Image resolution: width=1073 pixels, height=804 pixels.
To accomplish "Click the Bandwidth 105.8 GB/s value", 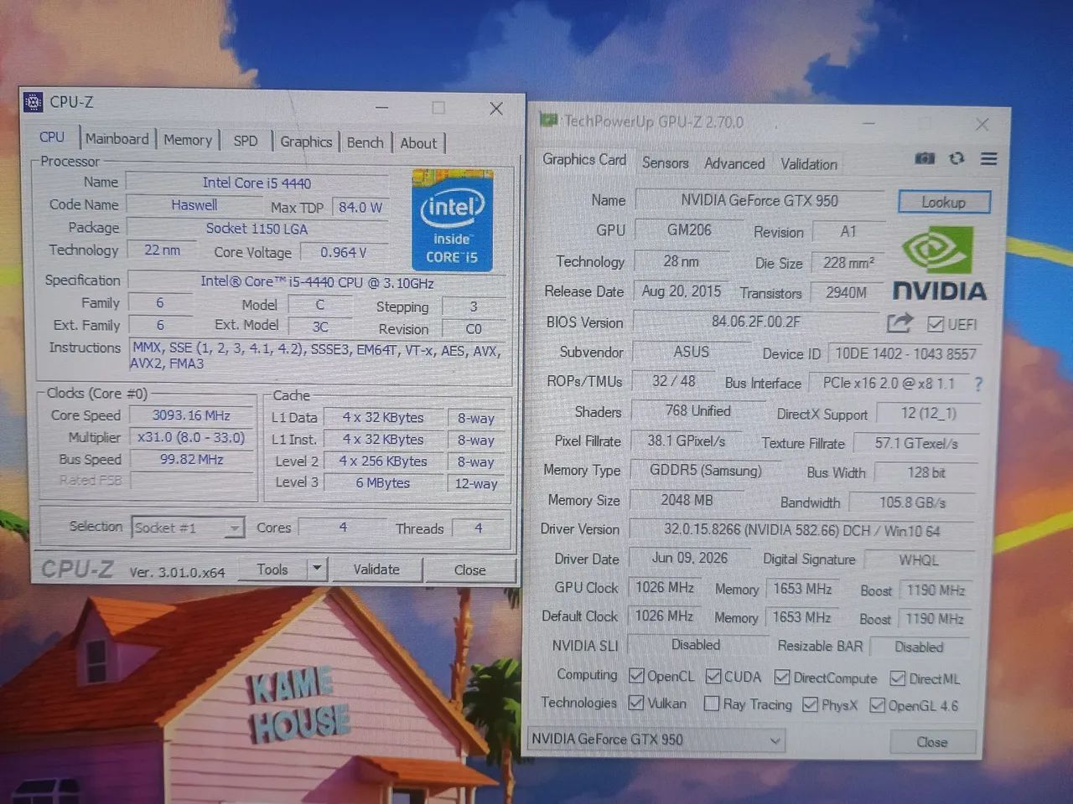I will click(x=913, y=502).
